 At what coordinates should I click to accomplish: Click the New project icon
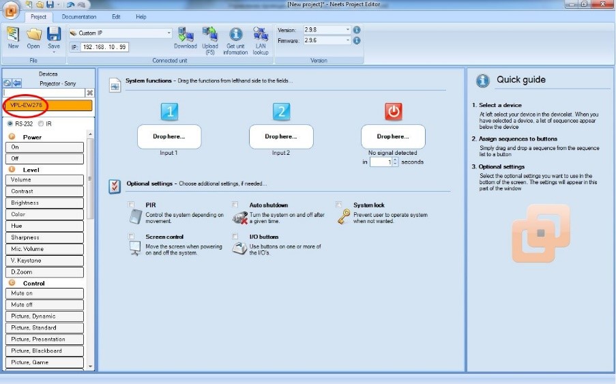[x=13, y=35]
